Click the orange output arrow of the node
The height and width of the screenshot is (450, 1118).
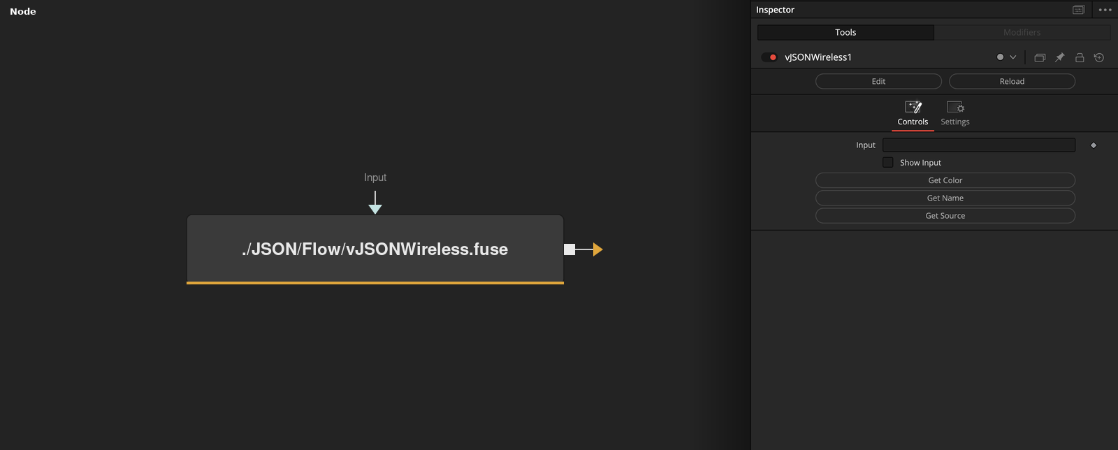597,249
